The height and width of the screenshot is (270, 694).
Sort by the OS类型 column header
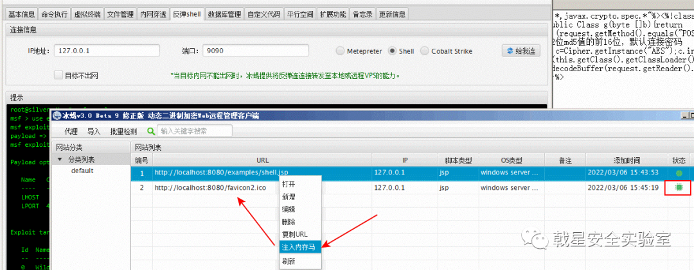click(x=512, y=160)
